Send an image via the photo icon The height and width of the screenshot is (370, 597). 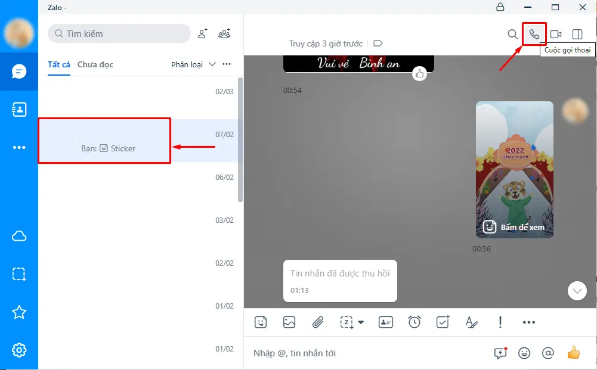[289, 322]
